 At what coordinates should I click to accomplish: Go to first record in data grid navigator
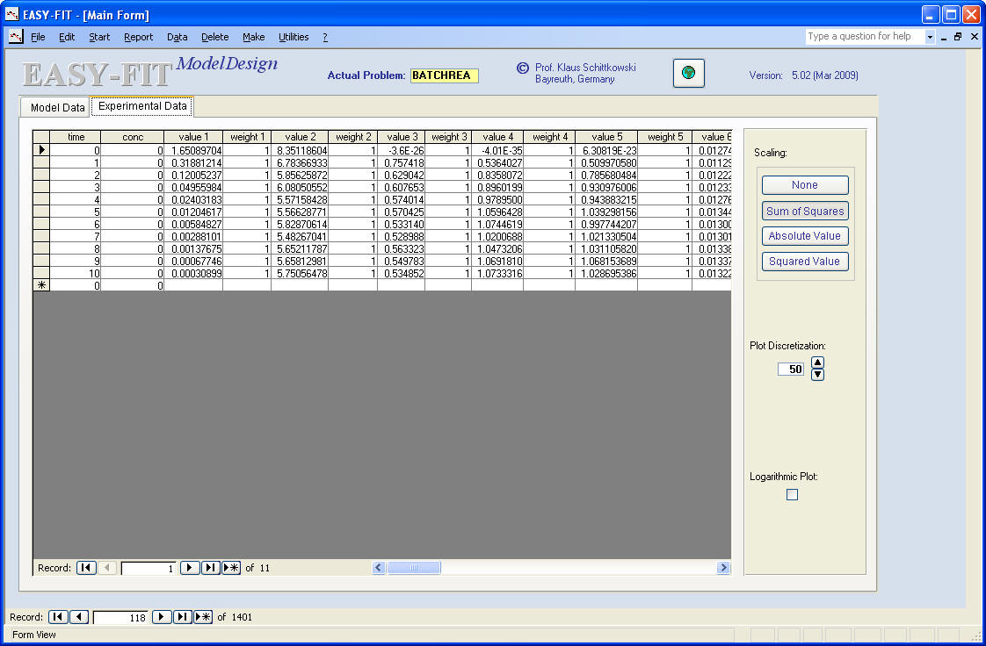tap(86, 568)
